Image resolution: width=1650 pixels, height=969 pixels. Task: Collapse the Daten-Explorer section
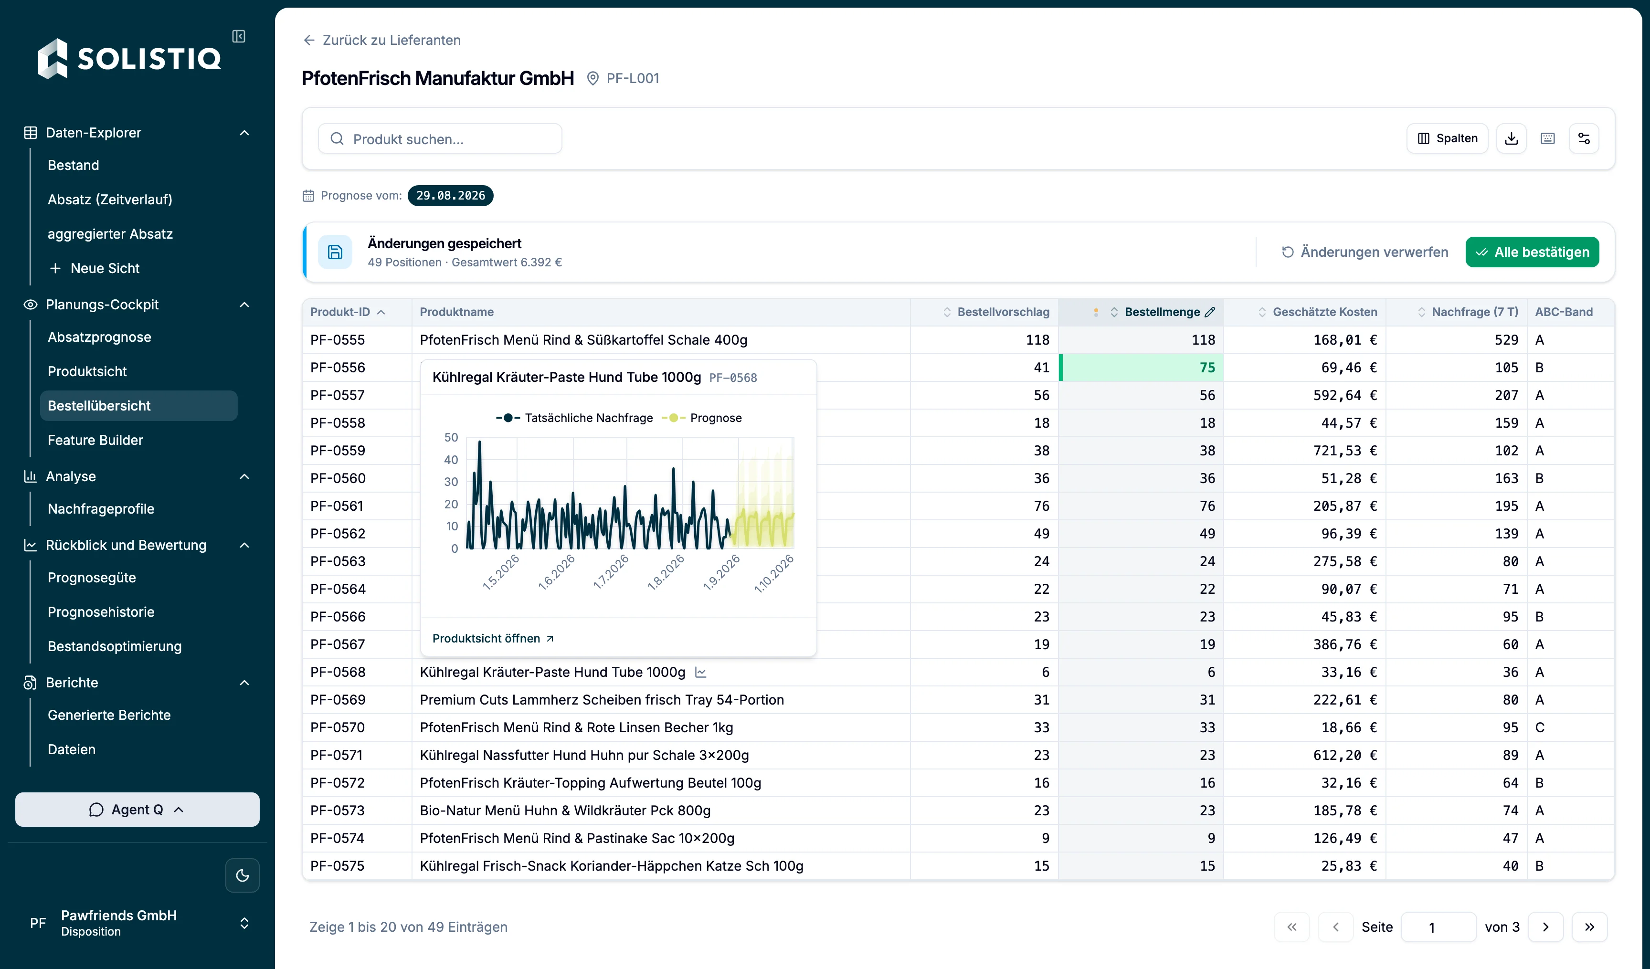pos(244,133)
